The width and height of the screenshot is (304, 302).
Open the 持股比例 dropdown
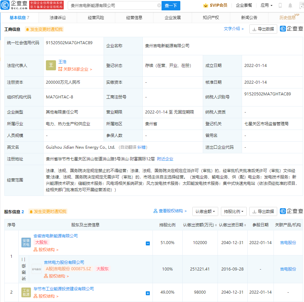point(234,211)
